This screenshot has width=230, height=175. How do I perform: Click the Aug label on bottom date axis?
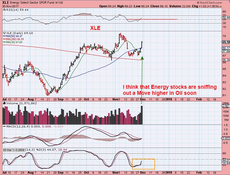(30, 173)
